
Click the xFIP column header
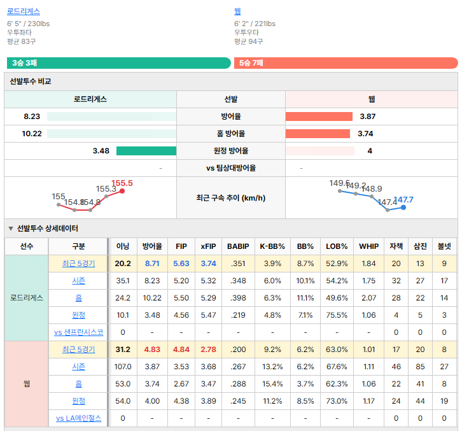pyautogui.click(x=208, y=246)
